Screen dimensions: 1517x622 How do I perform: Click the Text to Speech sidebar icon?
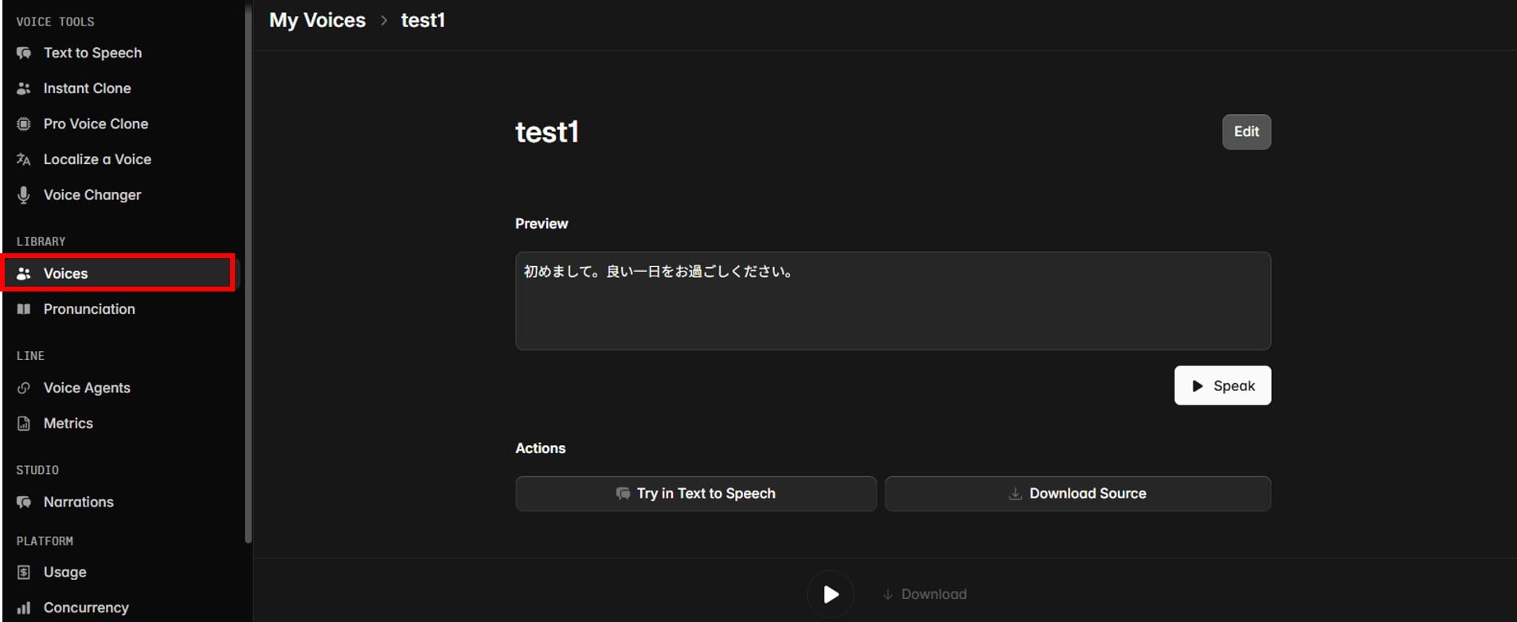[x=24, y=53]
